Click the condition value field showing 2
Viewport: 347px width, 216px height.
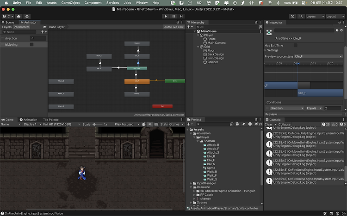pos(333,108)
